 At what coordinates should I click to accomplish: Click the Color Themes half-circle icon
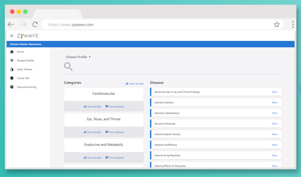[11, 69]
